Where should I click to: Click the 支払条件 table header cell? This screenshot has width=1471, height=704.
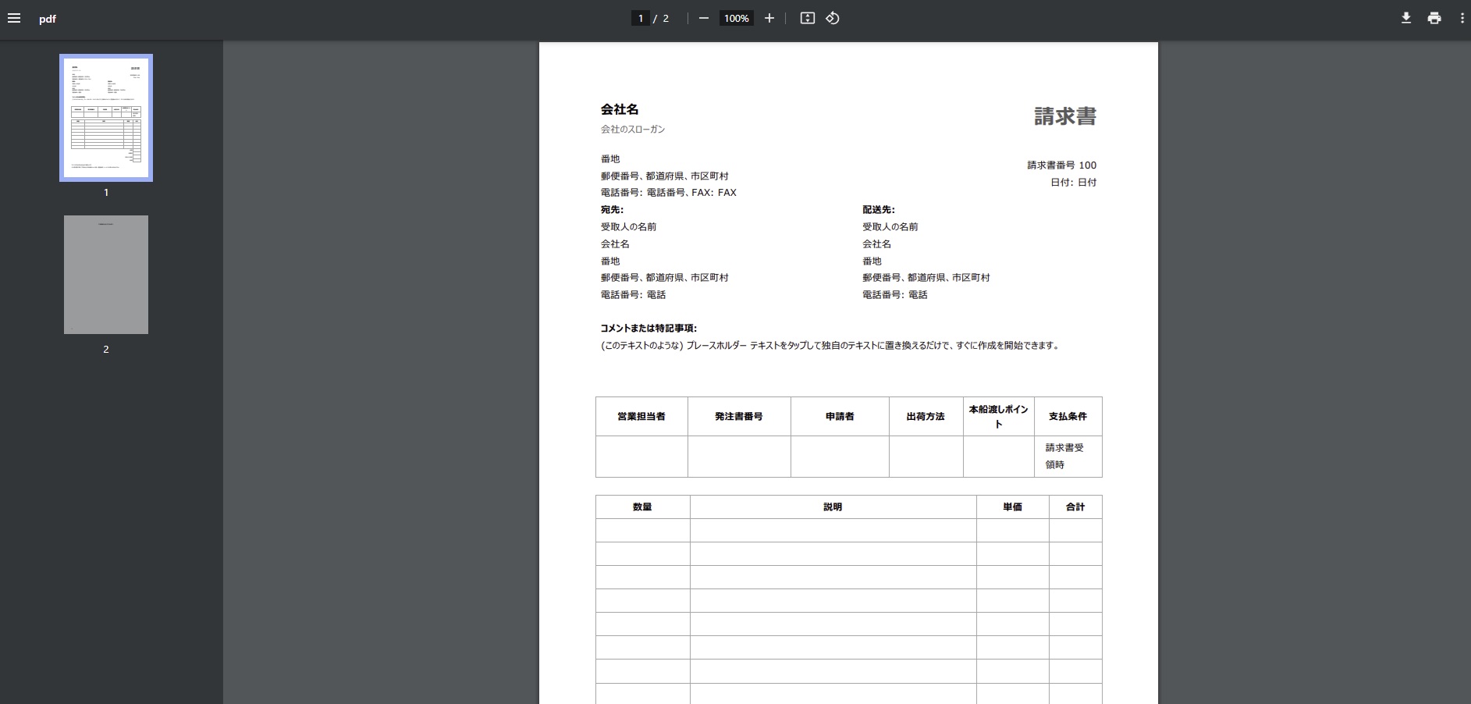(1068, 417)
